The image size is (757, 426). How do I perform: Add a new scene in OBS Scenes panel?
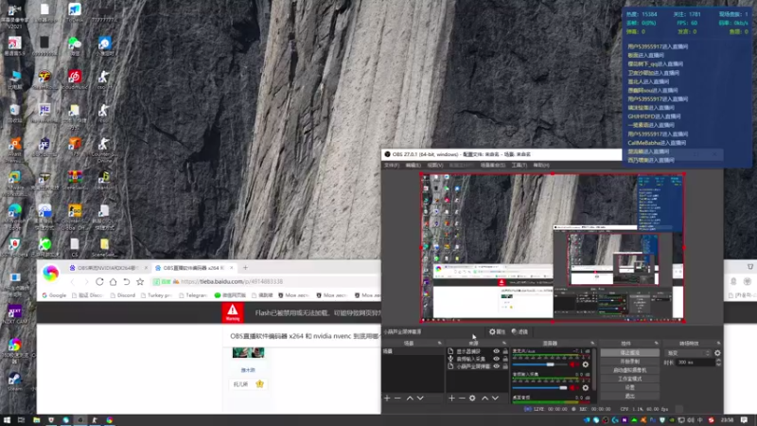pyautogui.click(x=387, y=398)
